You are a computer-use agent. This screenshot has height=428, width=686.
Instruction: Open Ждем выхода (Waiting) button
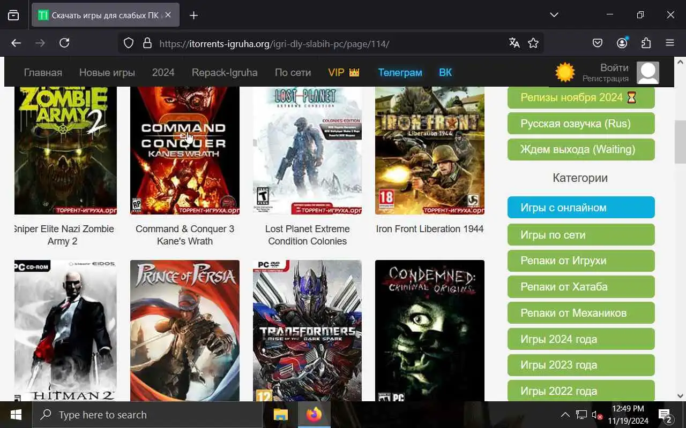coord(581,149)
